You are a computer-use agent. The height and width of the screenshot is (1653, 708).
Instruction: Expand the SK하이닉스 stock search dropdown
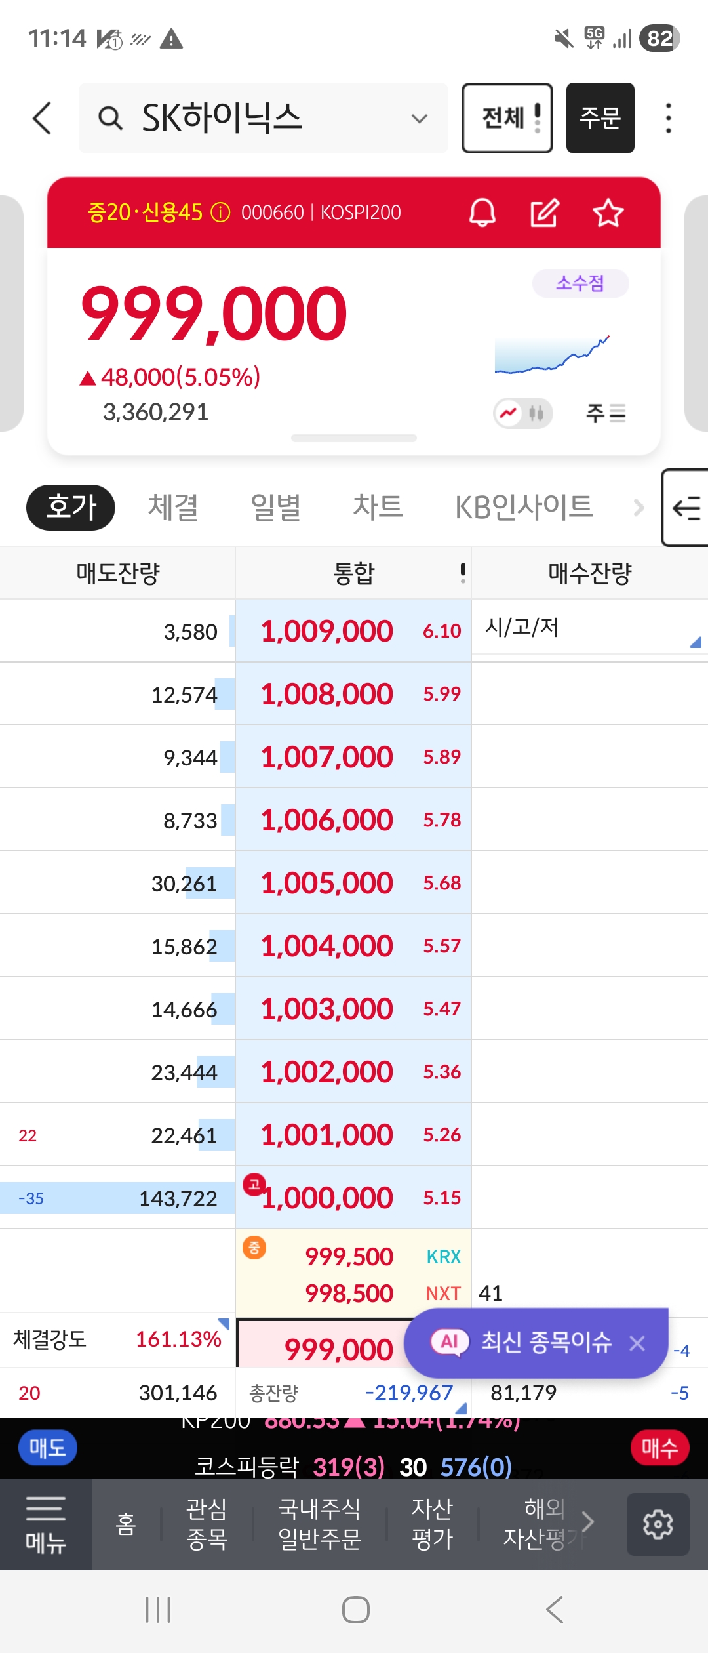tap(419, 119)
